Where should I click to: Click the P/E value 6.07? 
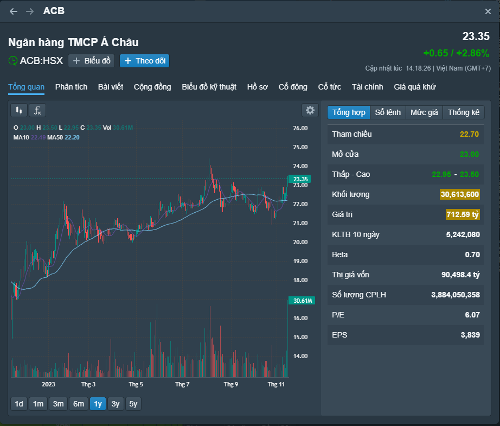tap(472, 315)
